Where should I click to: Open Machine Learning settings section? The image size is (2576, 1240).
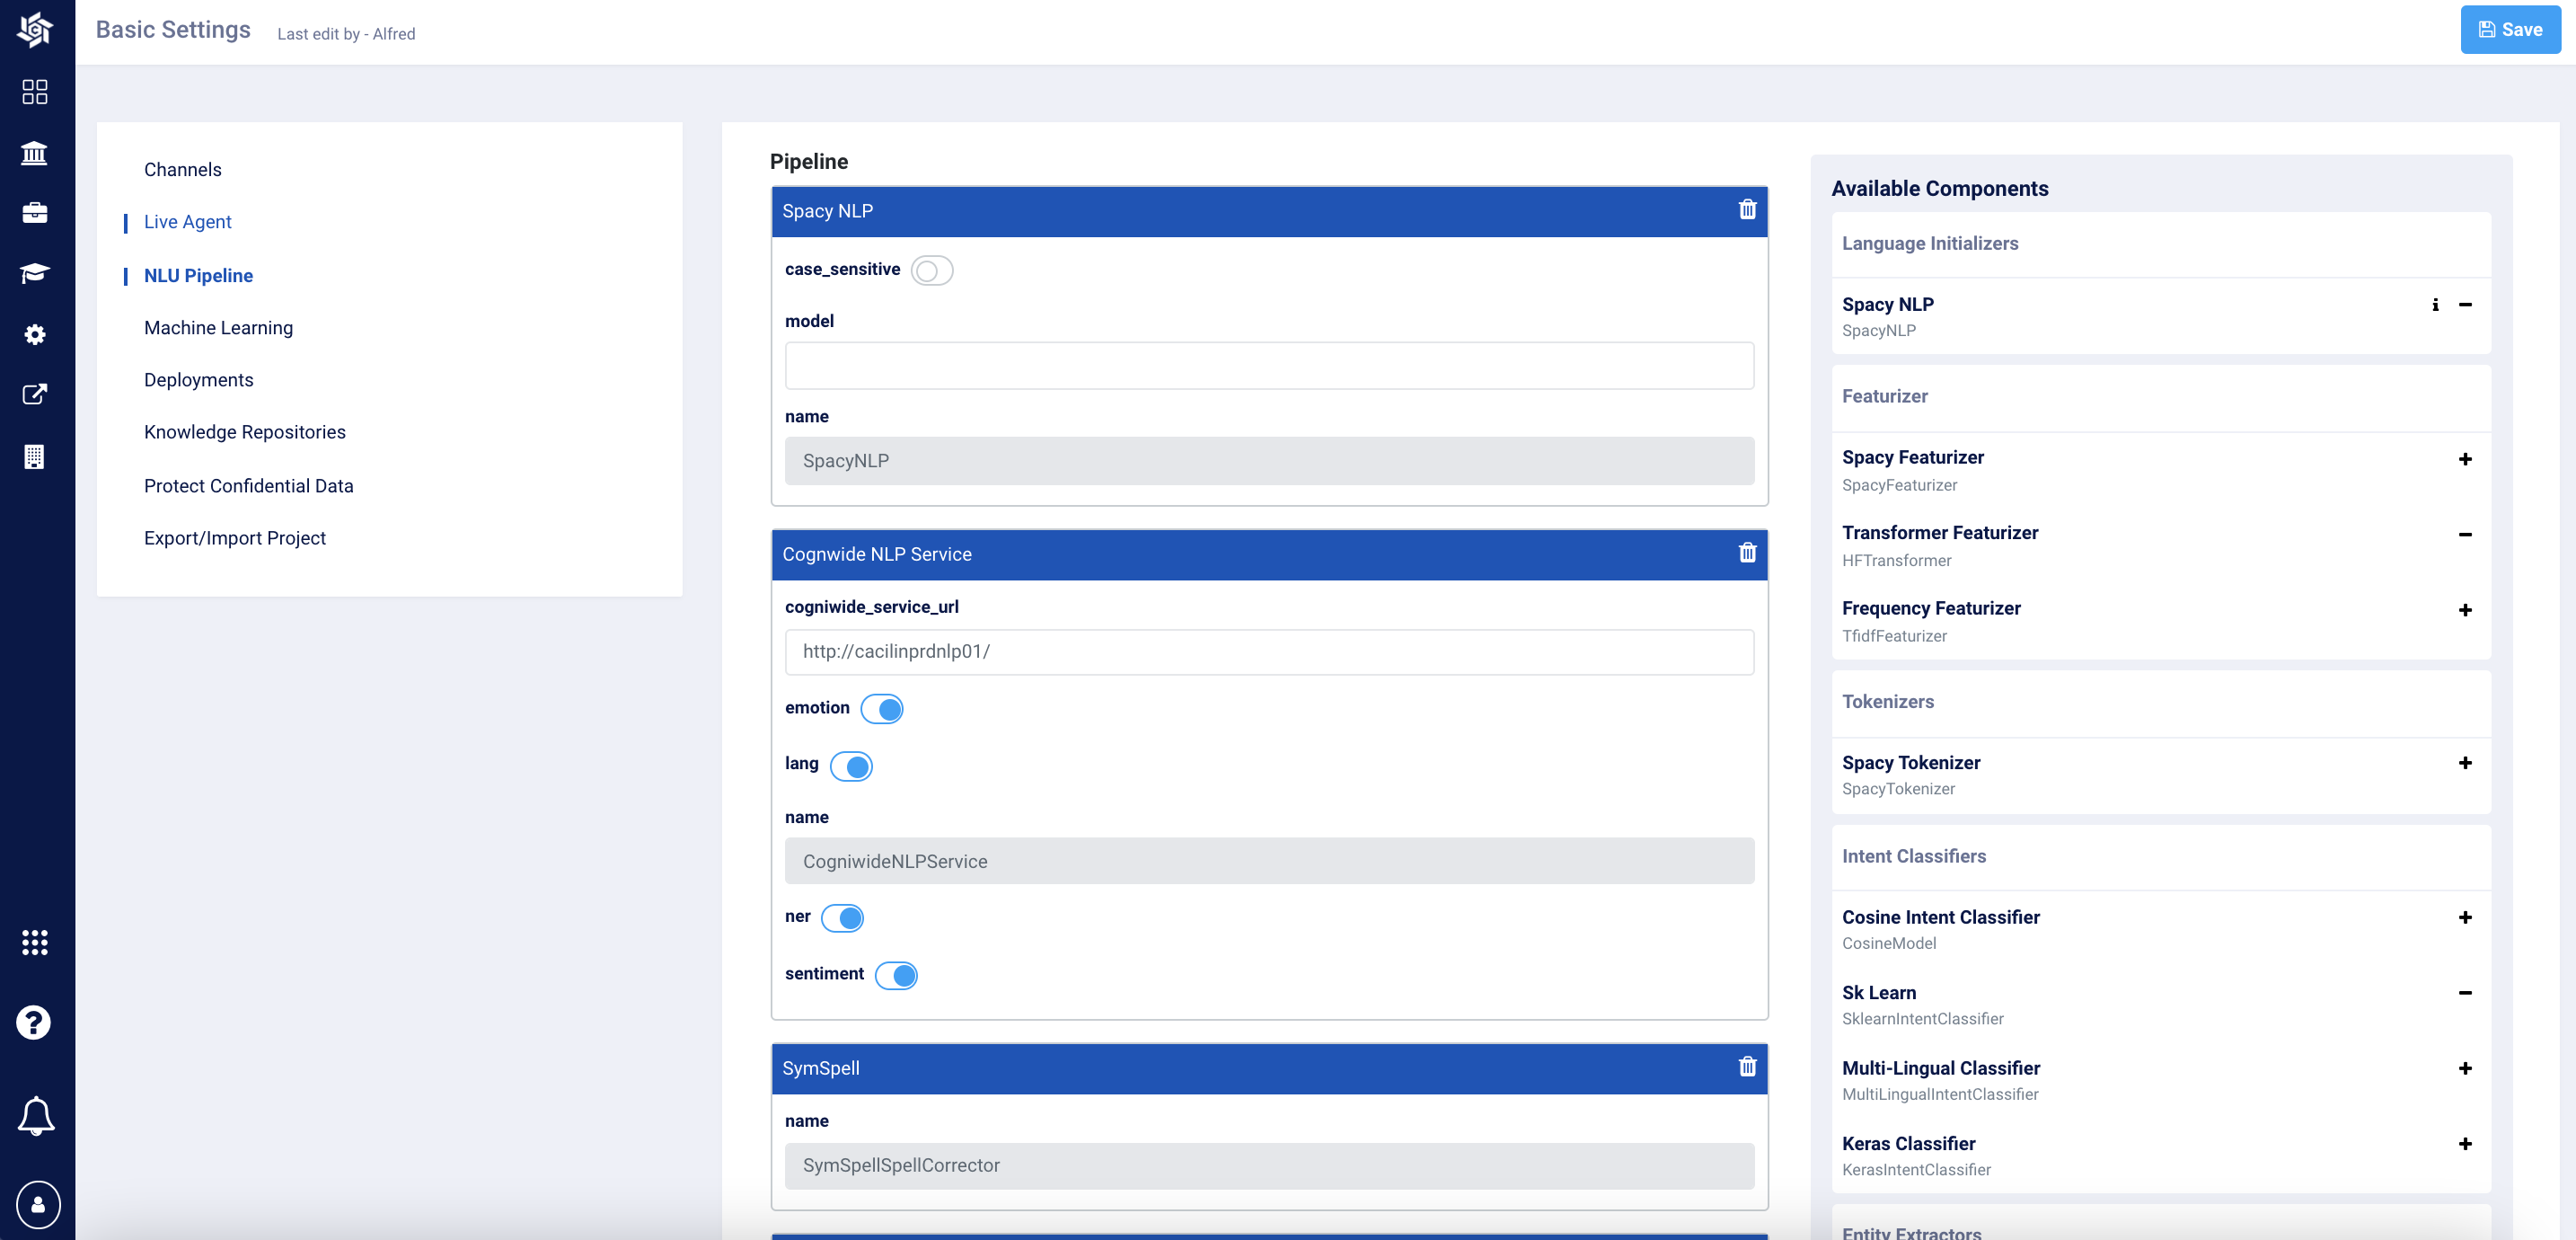click(218, 327)
